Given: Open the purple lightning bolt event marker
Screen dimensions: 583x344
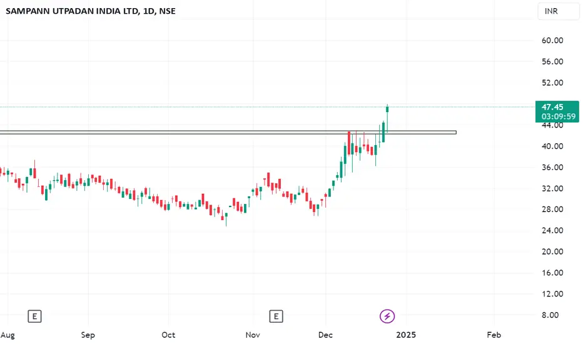Looking at the screenshot, I should pos(387,316).
